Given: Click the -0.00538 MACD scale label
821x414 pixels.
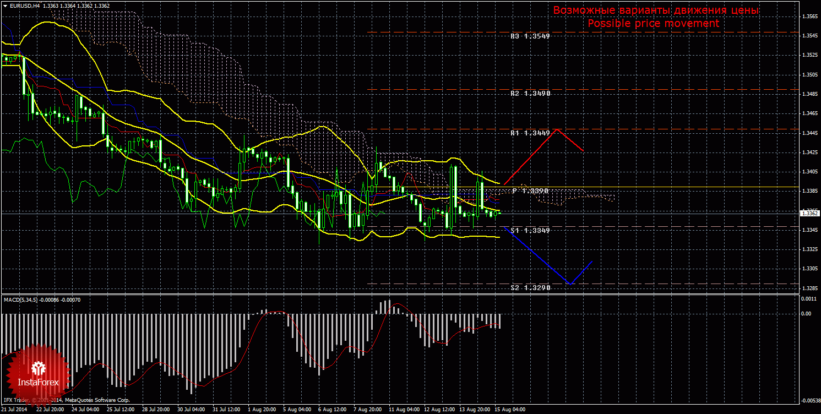Looking at the screenshot, I should click(809, 400).
